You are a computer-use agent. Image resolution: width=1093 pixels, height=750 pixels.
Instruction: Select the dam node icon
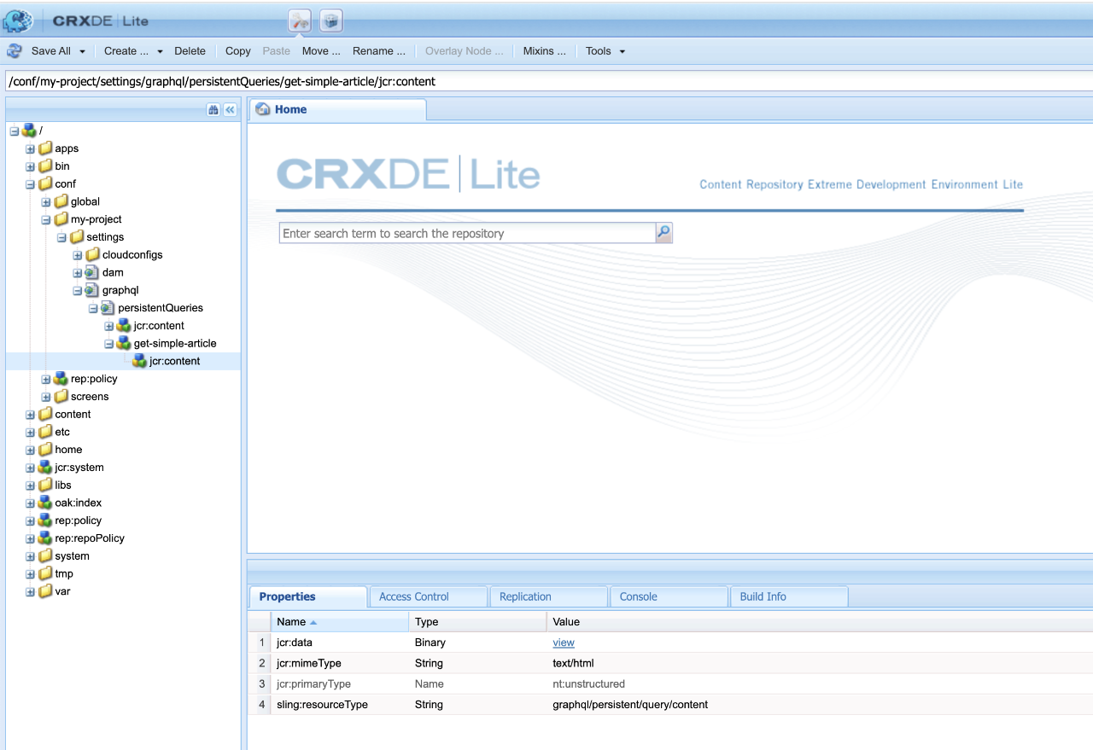[92, 273]
